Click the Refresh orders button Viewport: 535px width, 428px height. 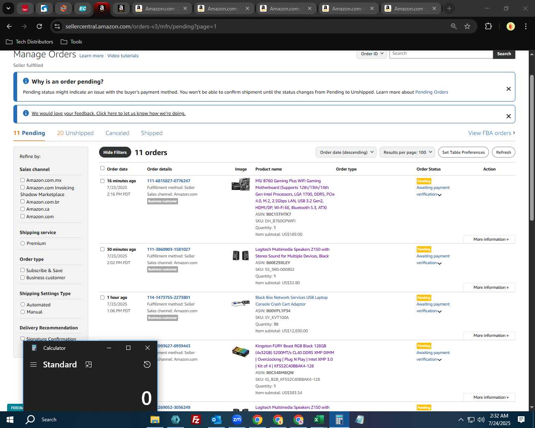tap(503, 152)
